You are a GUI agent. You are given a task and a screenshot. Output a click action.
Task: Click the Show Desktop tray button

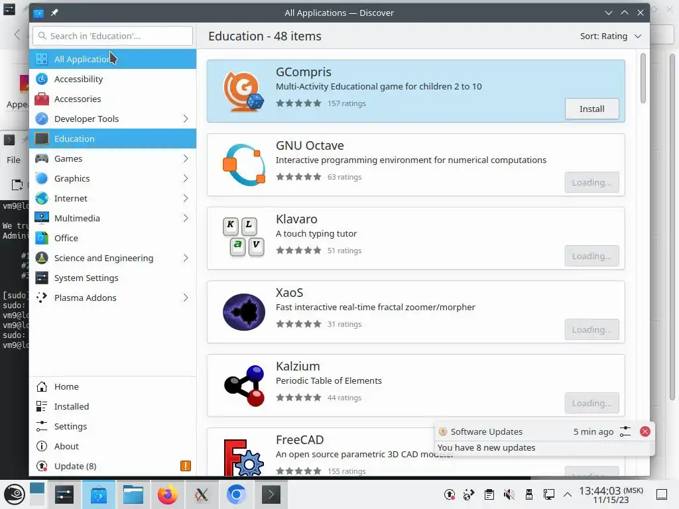click(662, 494)
